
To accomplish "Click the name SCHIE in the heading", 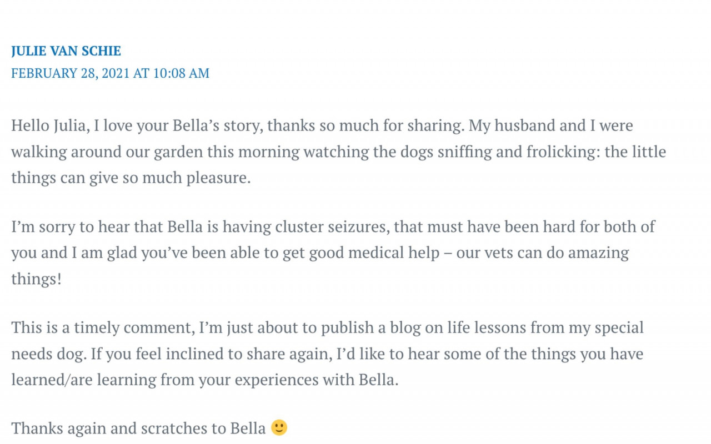I will 101,51.
